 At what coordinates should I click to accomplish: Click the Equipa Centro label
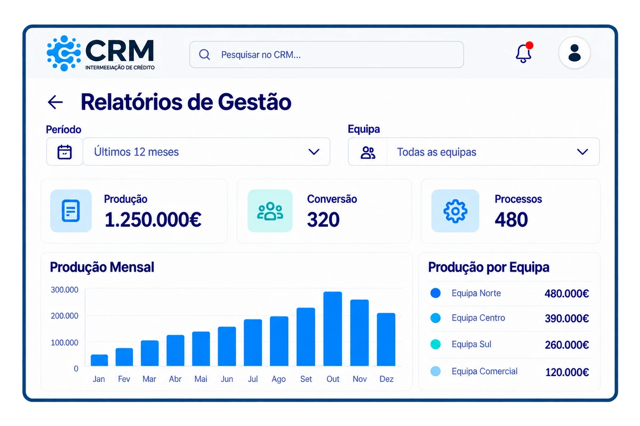[x=478, y=318]
